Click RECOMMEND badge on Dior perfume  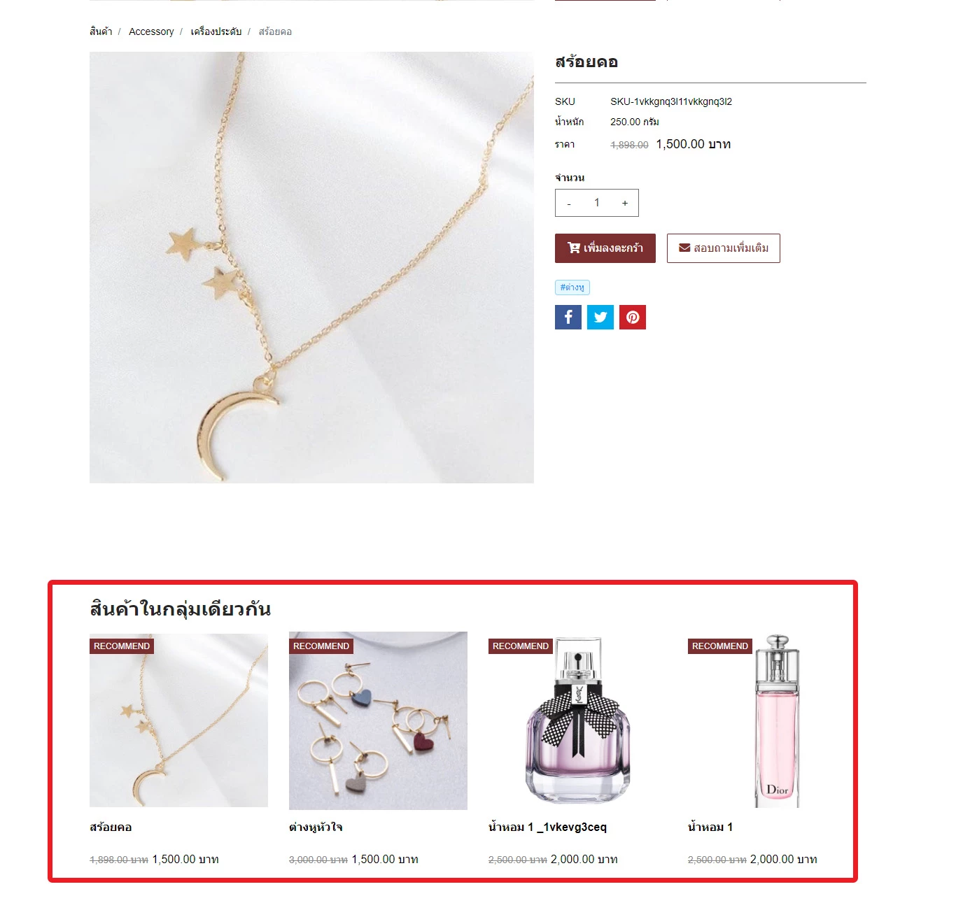click(x=720, y=646)
